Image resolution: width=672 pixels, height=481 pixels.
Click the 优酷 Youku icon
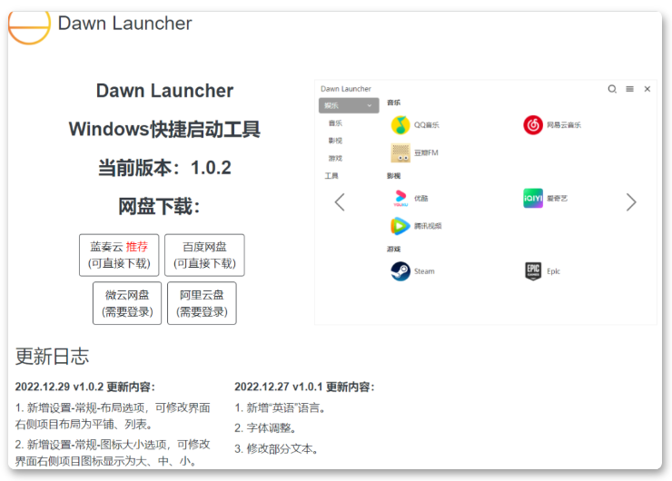pos(400,198)
